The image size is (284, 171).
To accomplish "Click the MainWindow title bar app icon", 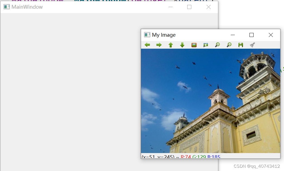I will [x=7, y=7].
